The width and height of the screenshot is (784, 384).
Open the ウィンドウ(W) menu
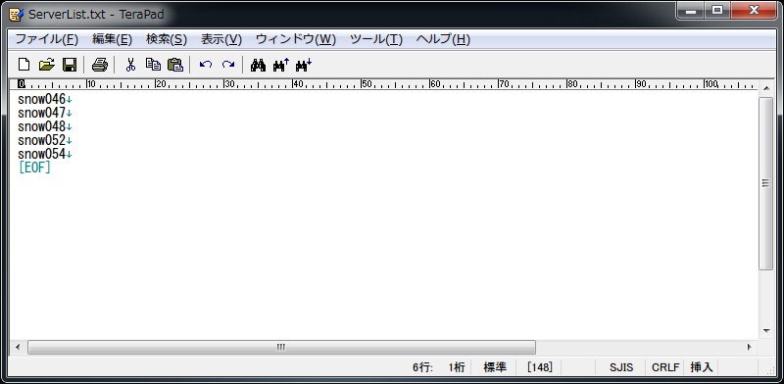click(296, 39)
